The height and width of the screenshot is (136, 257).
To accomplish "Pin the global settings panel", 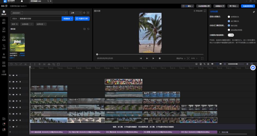I will tap(254, 12).
